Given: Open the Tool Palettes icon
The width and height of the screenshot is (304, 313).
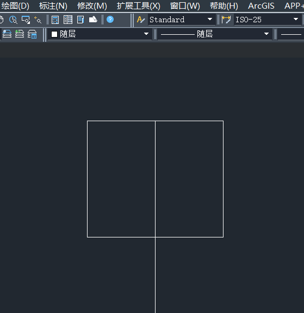Looking at the screenshot, I should [x=80, y=20].
